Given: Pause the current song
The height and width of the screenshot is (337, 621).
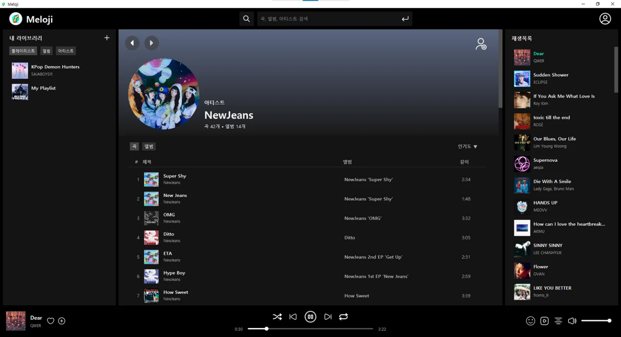Looking at the screenshot, I should (x=310, y=317).
